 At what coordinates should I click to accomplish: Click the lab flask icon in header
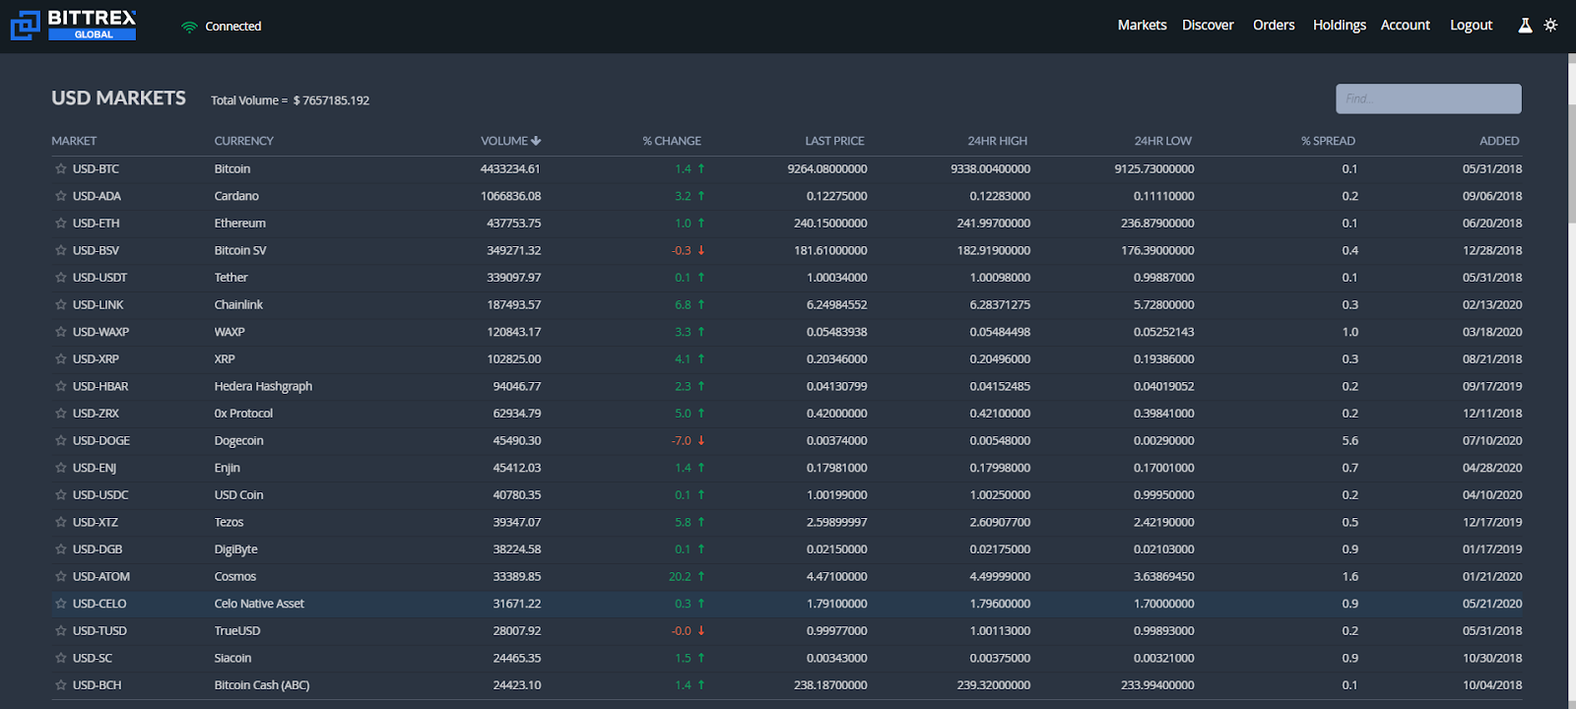[x=1525, y=26]
